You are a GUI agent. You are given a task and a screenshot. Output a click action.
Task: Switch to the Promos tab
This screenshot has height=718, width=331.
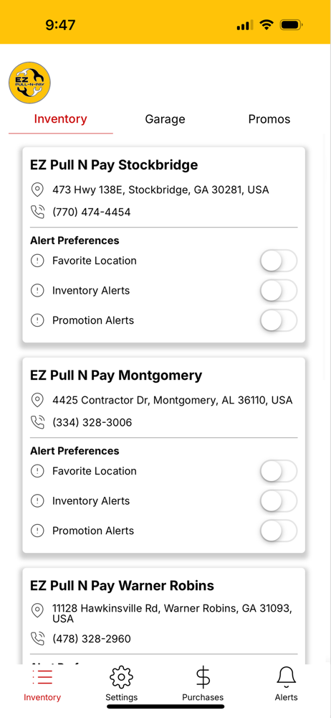tap(269, 119)
